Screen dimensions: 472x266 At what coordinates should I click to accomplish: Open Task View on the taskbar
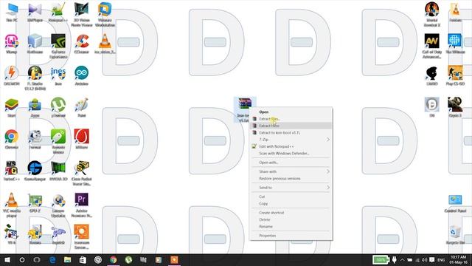[37, 259]
